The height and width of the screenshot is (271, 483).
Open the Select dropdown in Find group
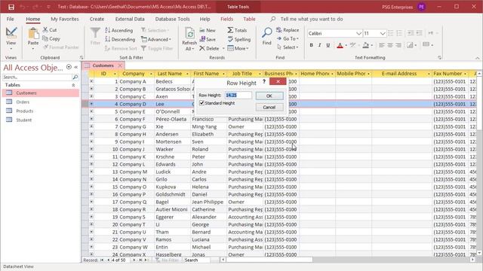point(288,47)
